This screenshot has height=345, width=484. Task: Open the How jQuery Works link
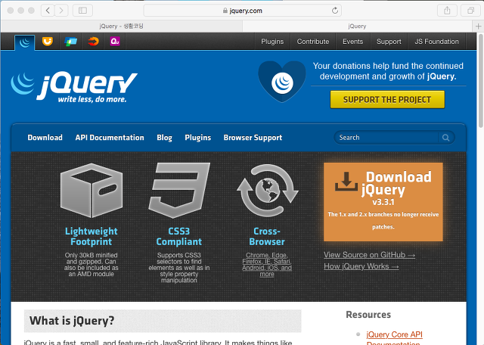tap(361, 266)
